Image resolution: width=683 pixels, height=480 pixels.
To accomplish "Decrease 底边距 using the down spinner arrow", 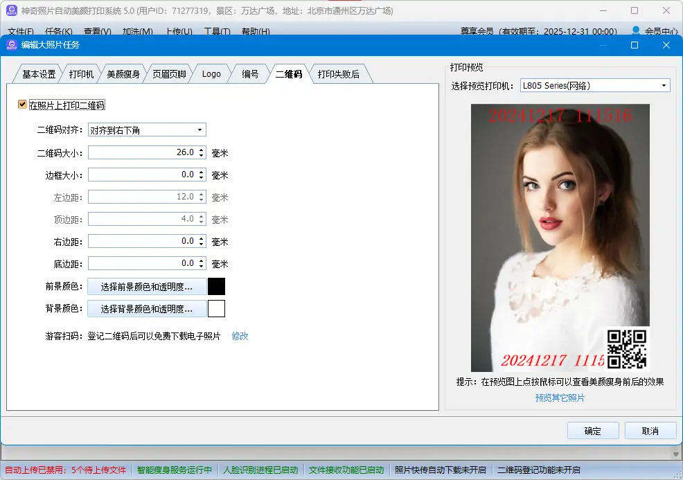I will [202, 267].
